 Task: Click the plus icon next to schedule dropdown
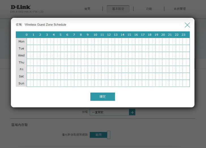click(x=132, y=112)
